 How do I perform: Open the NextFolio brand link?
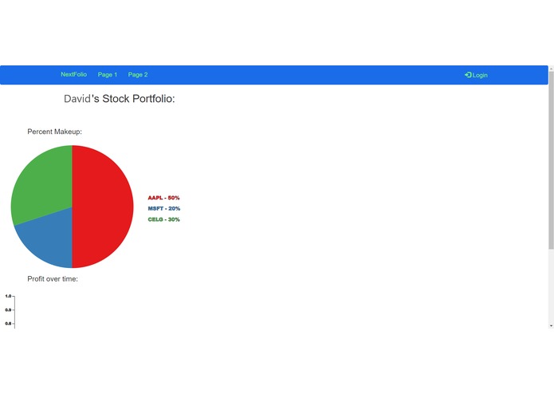[x=73, y=74]
